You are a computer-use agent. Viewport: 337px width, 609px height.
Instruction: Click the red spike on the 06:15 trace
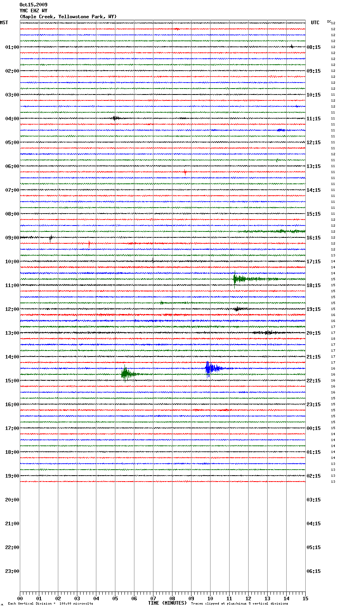[x=185, y=172]
